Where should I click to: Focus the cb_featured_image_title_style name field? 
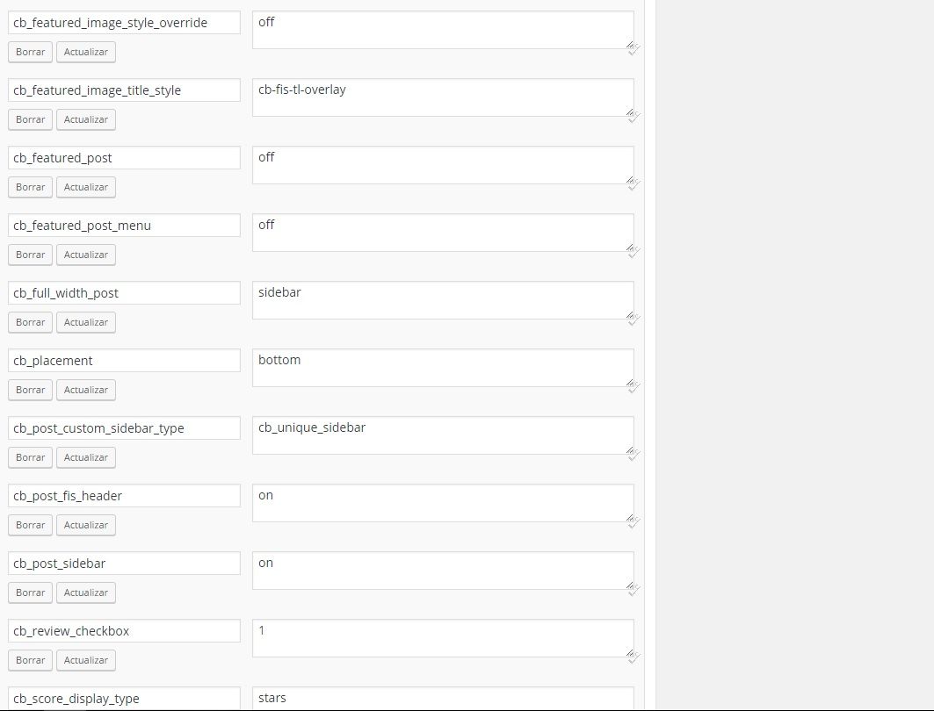[124, 90]
